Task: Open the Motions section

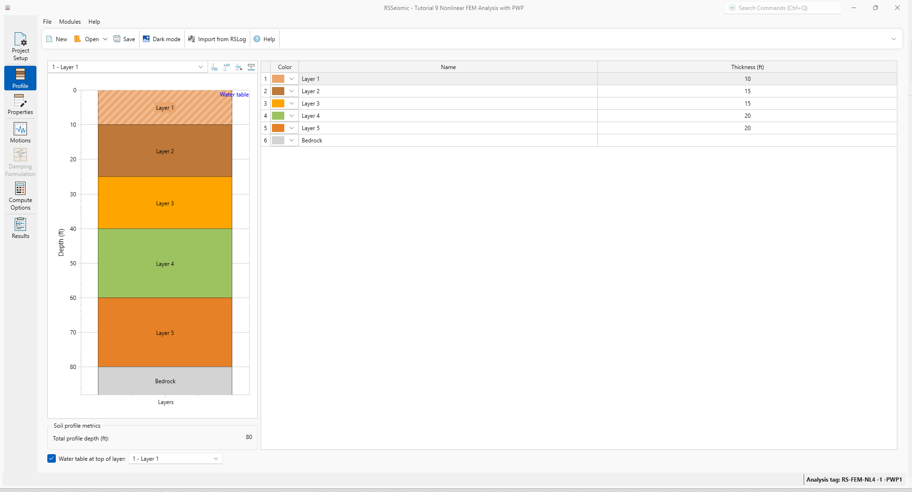Action: point(20,132)
